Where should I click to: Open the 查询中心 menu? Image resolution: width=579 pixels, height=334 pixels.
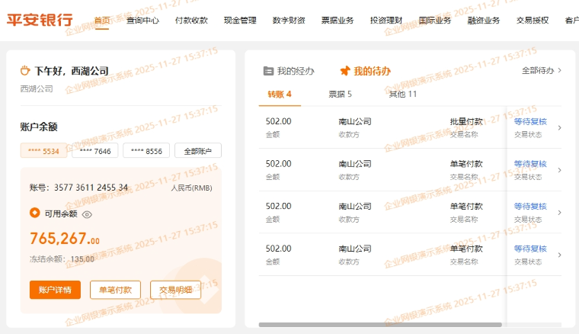pyautogui.click(x=142, y=21)
